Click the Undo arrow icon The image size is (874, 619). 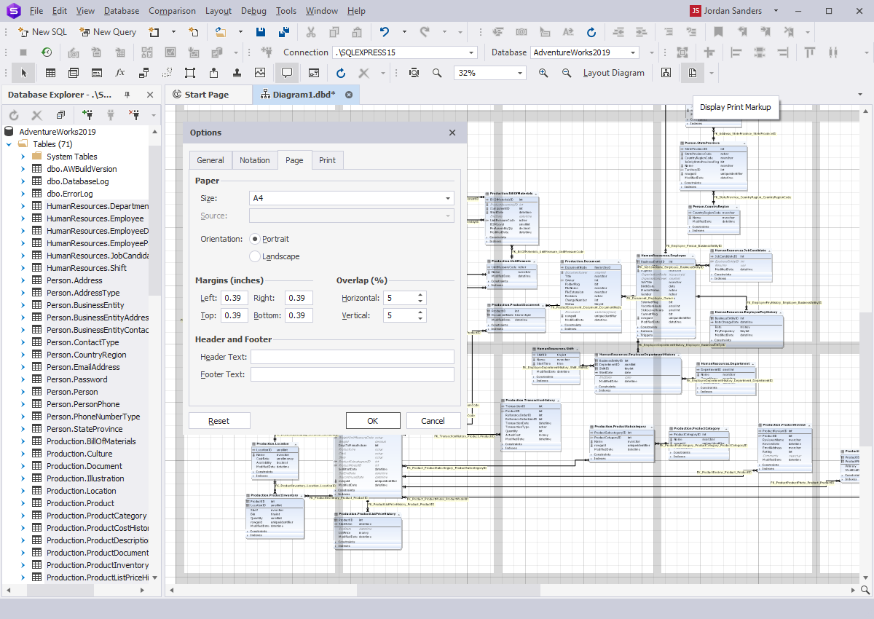pyautogui.click(x=385, y=32)
